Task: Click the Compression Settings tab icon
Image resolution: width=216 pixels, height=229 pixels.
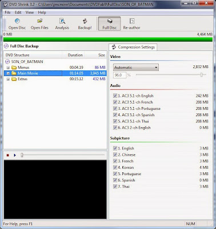Action: pyautogui.click(x=114, y=47)
